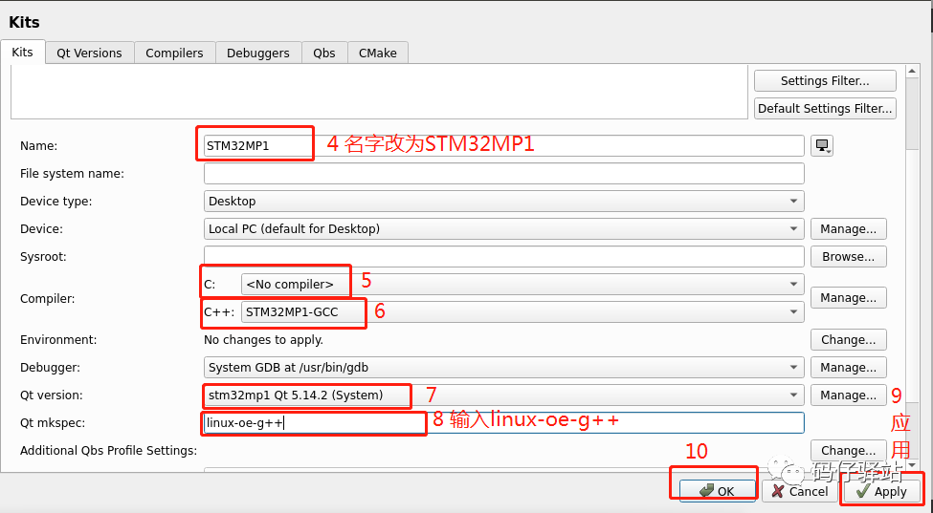Click Manage next to Qt version

pos(849,395)
